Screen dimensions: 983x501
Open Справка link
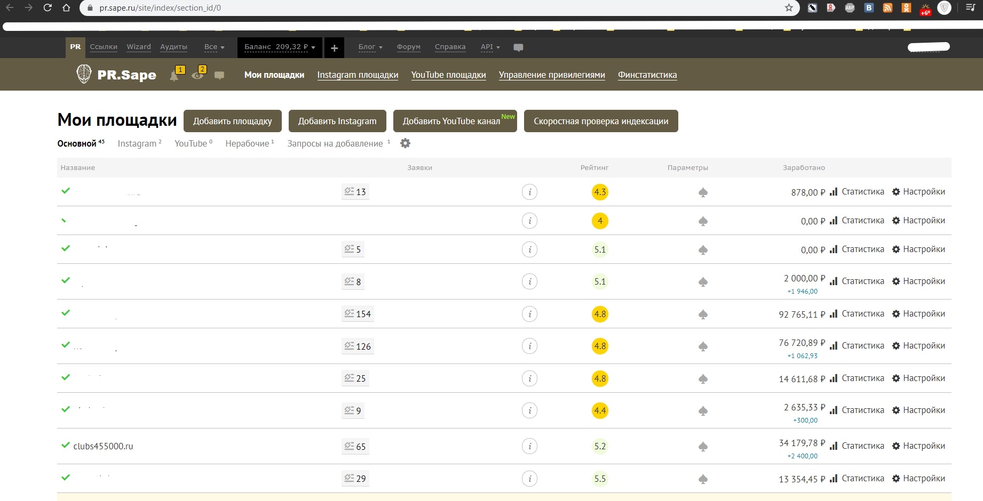point(450,47)
